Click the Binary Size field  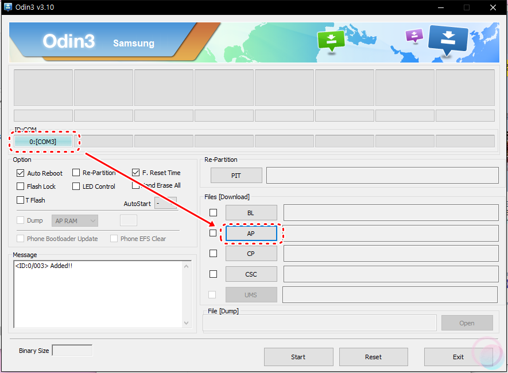(72, 351)
